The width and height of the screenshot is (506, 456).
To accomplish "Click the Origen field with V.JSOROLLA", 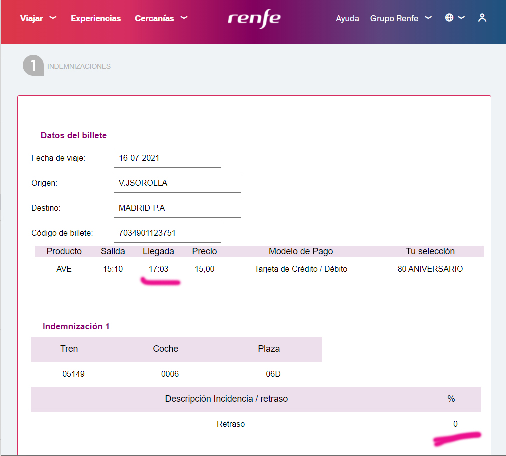I will [177, 183].
